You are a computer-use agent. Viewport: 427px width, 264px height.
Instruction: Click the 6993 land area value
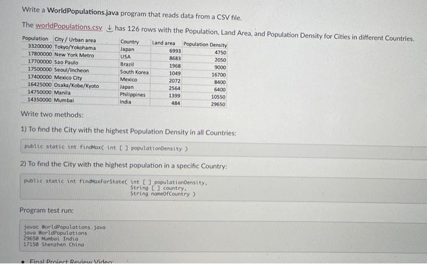click(175, 50)
